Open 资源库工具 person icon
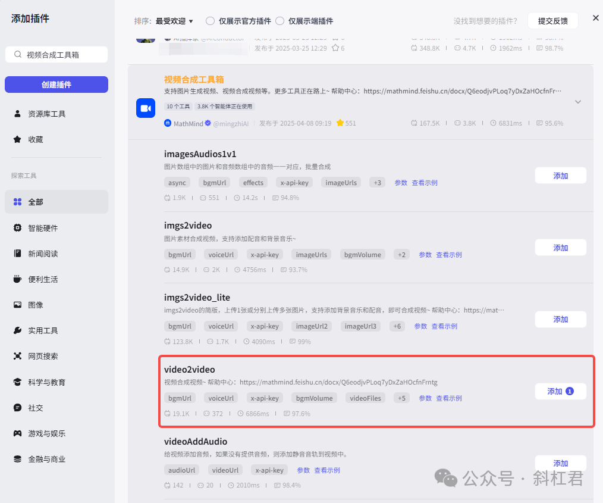The width and height of the screenshot is (603, 503). 17,114
